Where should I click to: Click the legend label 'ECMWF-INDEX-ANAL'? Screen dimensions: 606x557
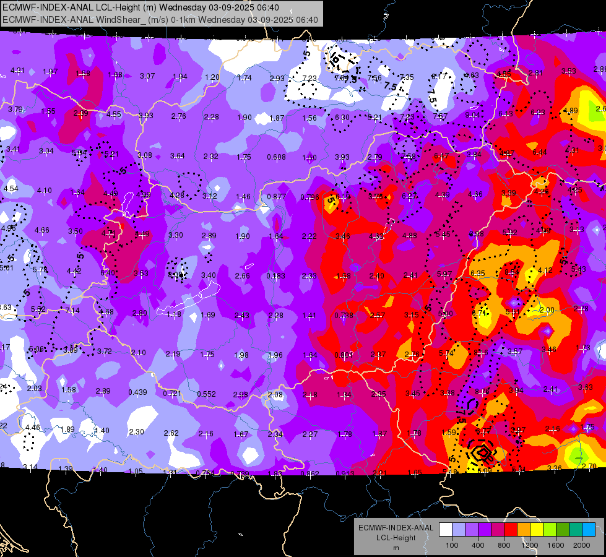396,528
